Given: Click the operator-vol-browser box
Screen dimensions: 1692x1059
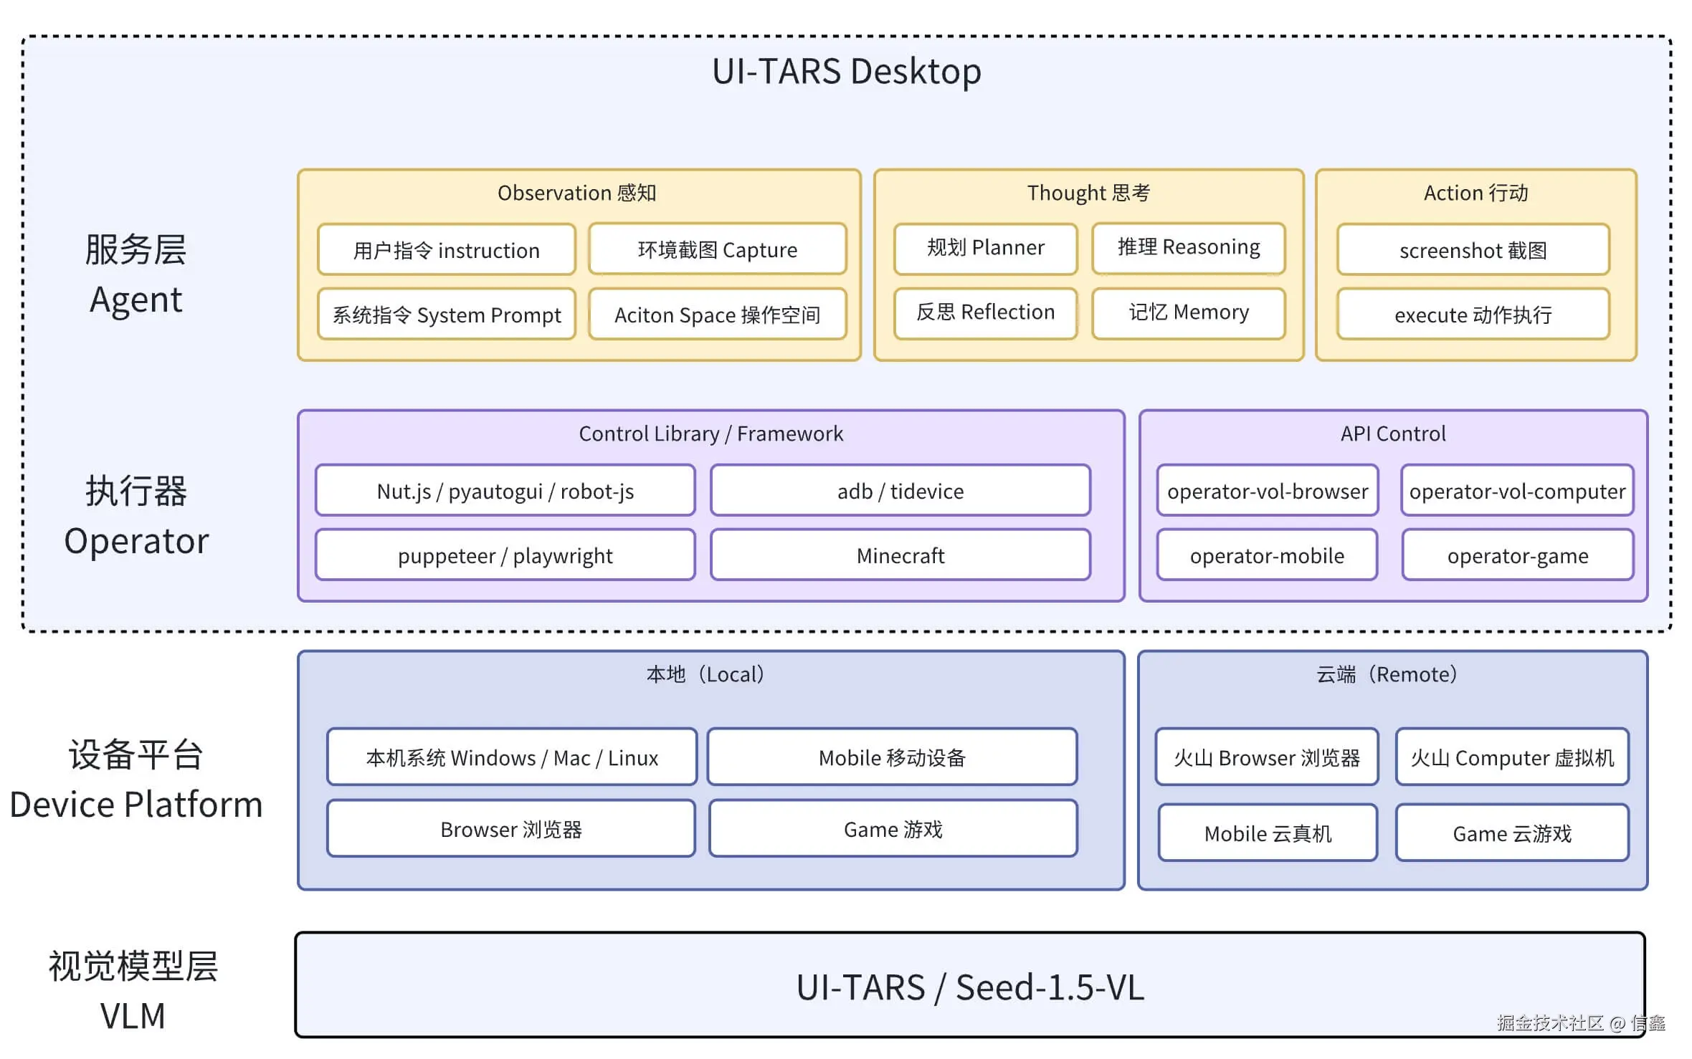Looking at the screenshot, I should [1267, 491].
